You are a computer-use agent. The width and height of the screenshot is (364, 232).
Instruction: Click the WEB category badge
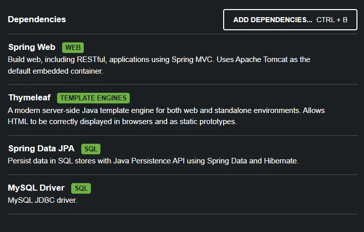point(73,47)
